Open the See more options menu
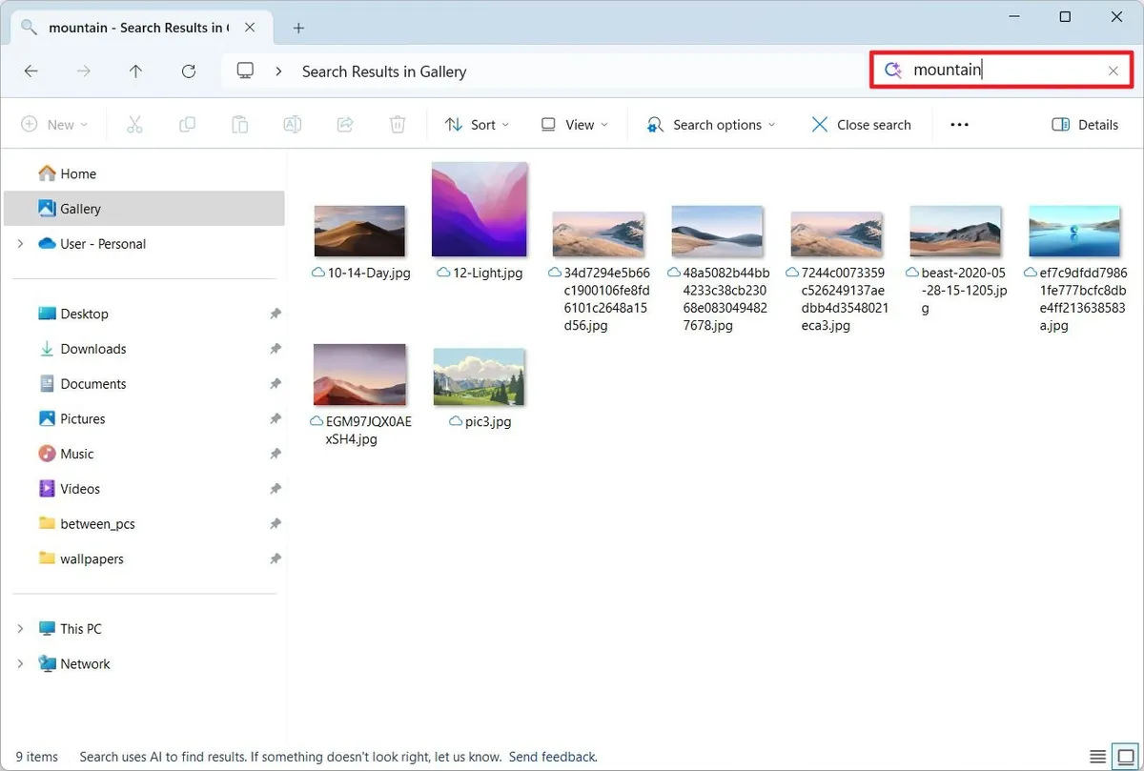The image size is (1144, 771). 959,124
